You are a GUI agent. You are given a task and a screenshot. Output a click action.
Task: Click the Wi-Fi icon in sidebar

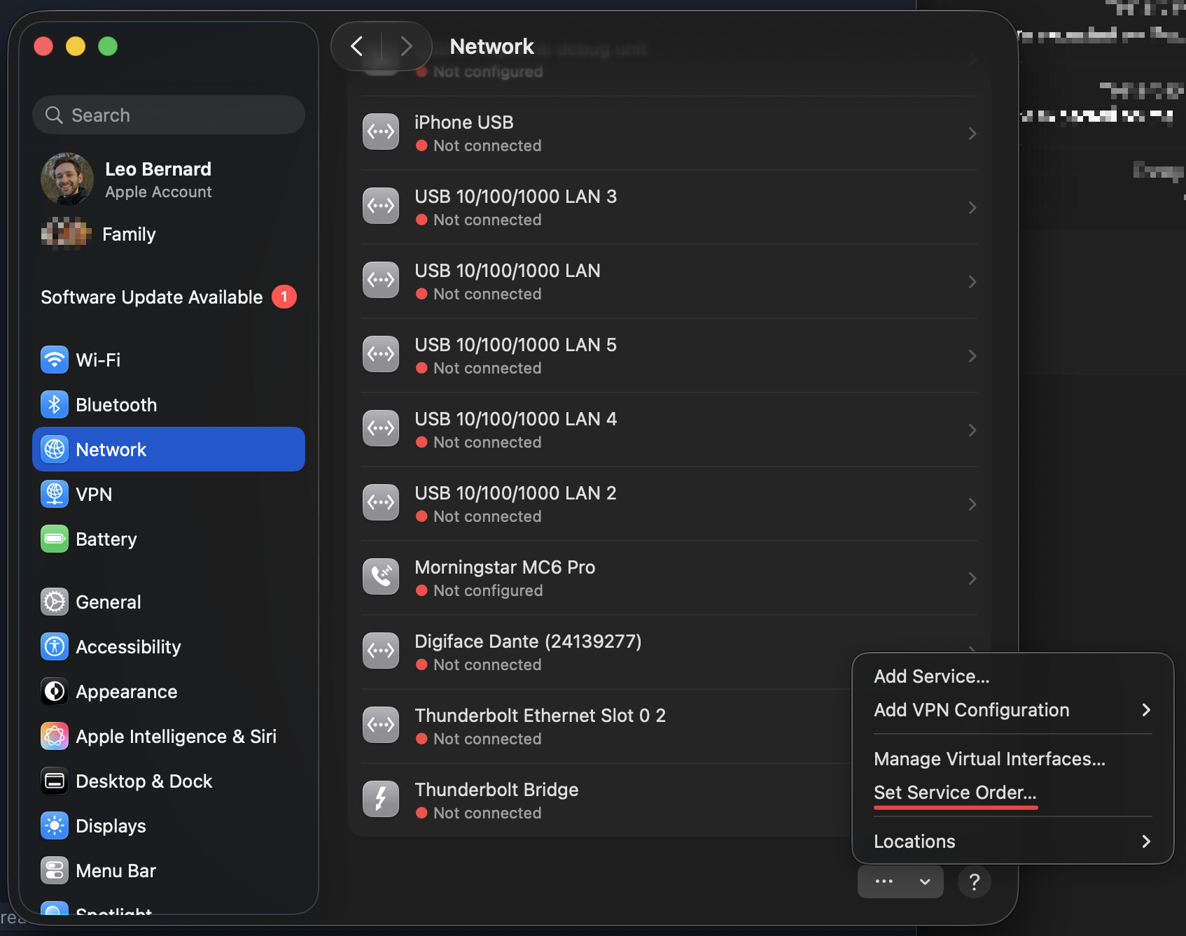[55, 360]
